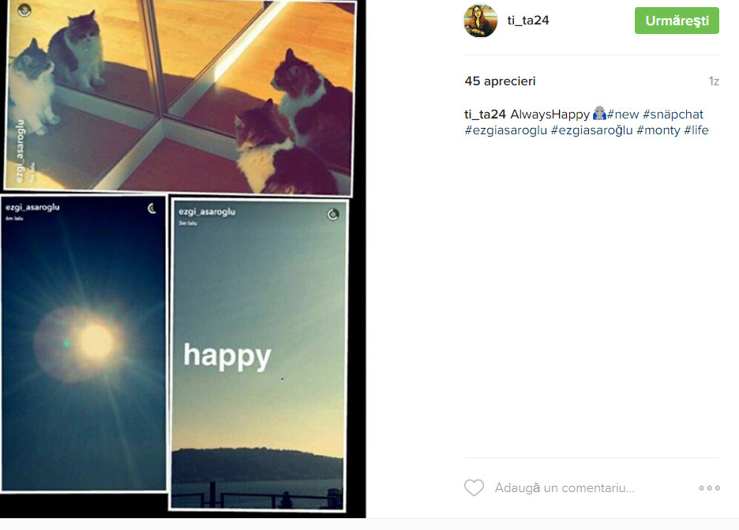The image size is (739, 530).
Task: Open the three-dots more options menu
Action: 709,488
